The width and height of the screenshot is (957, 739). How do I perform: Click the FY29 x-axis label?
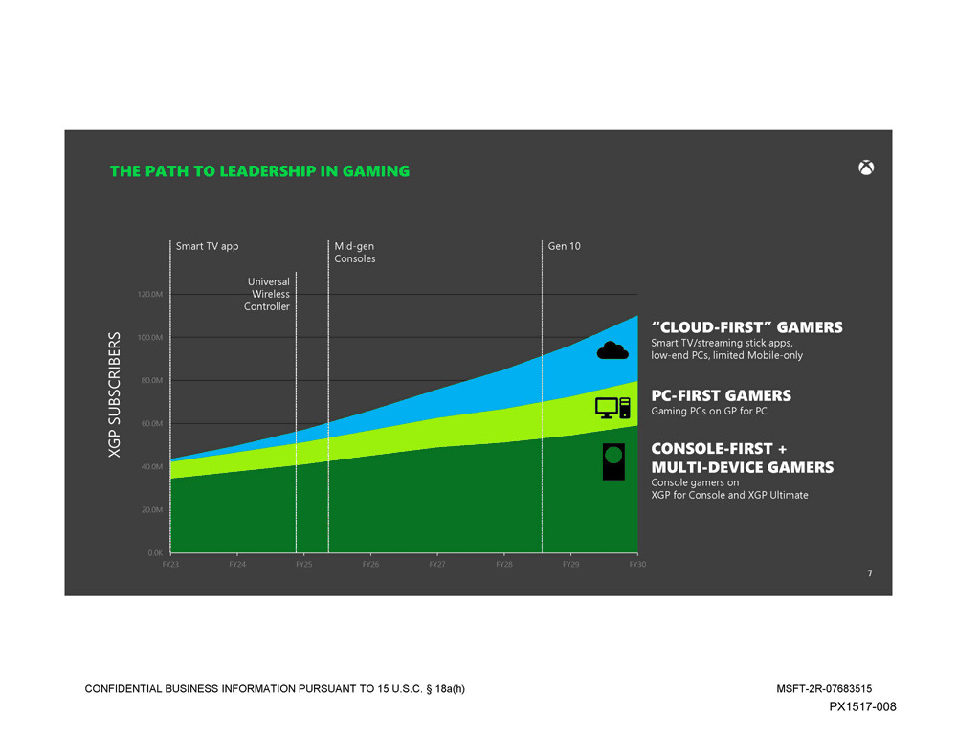coord(570,565)
